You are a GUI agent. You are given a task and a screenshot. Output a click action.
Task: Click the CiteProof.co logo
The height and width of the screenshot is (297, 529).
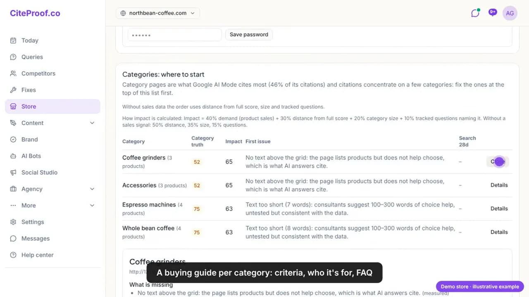point(35,13)
